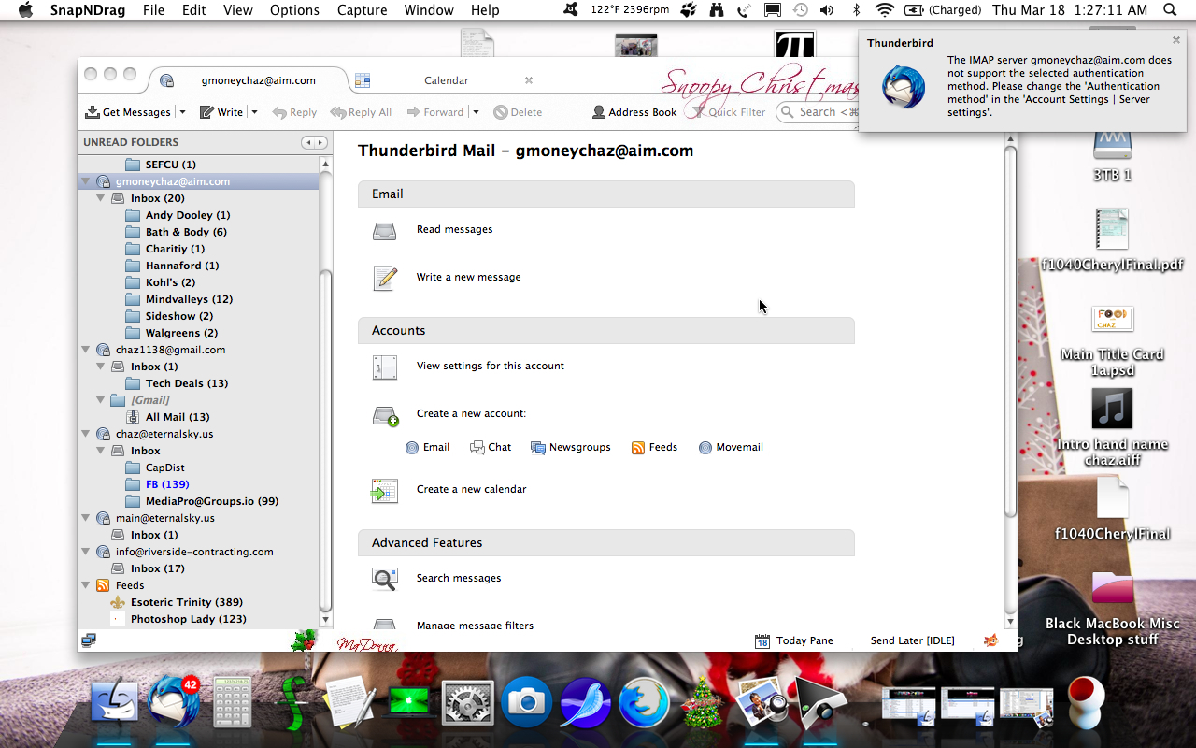
Task: Toggle the Quick Filter button
Action: [728, 112]
